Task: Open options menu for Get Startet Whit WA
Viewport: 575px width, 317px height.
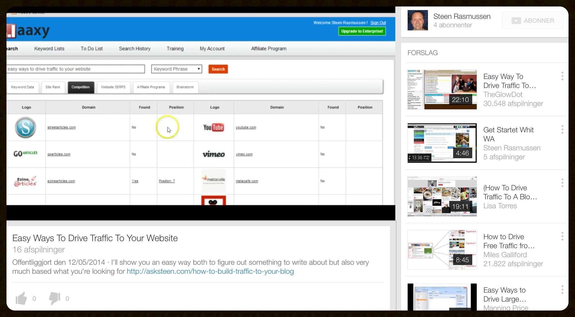Action: click(x=562, y=130)
